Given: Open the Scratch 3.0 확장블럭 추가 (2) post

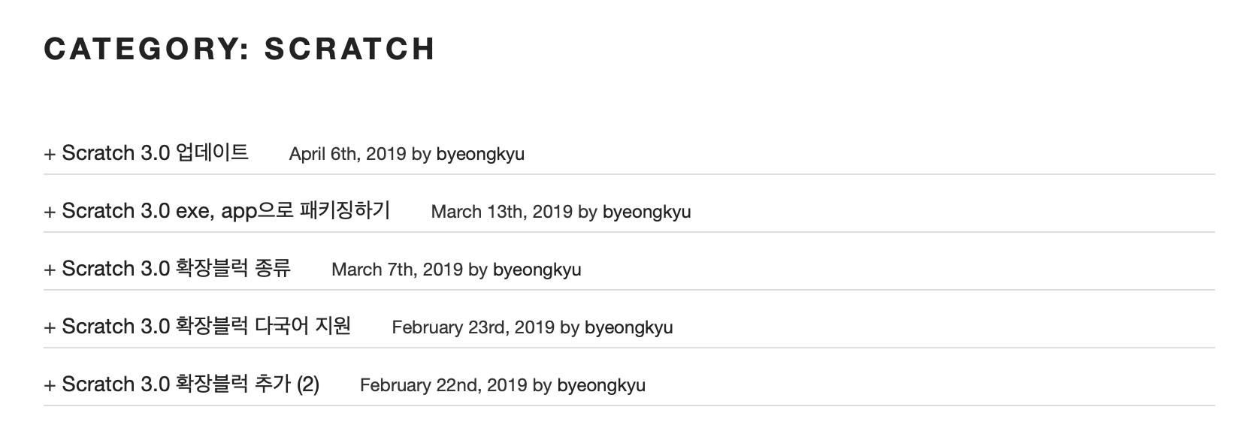Looking at the screenshot, I should click(x=190, y=384).
